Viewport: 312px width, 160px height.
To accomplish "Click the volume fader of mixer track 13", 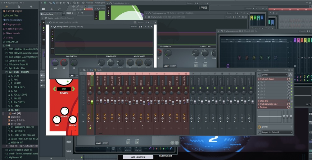I will [188, 101].
